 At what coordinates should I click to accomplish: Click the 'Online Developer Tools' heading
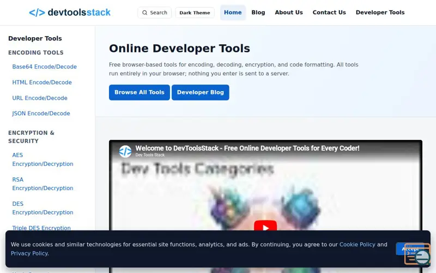pyautogui.click(x=180, y=49)
